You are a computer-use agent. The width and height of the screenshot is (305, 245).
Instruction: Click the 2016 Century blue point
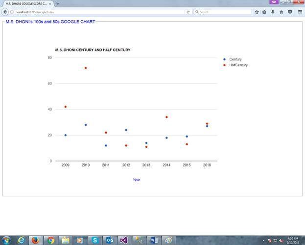(x=207, y=126)
